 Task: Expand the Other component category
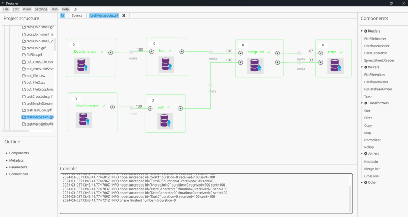tap(362, 182)
